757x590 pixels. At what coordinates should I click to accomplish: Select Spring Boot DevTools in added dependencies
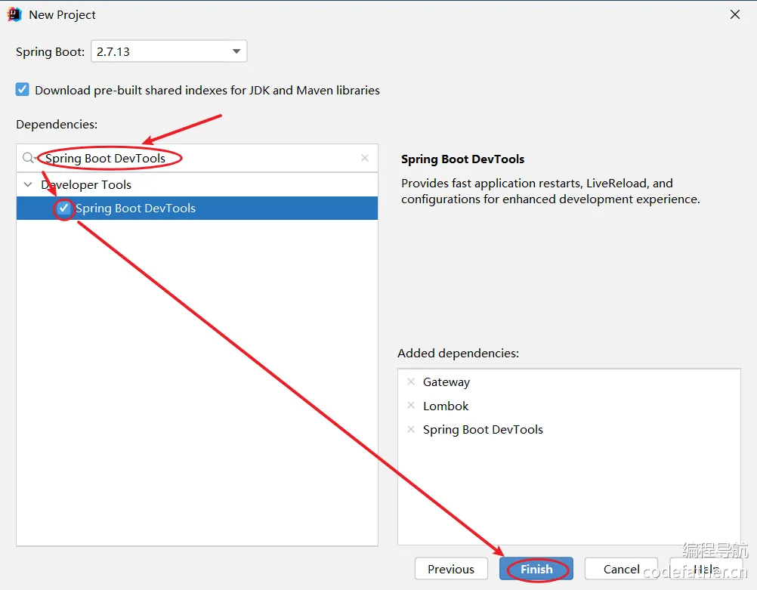click(x=483, y=429)
